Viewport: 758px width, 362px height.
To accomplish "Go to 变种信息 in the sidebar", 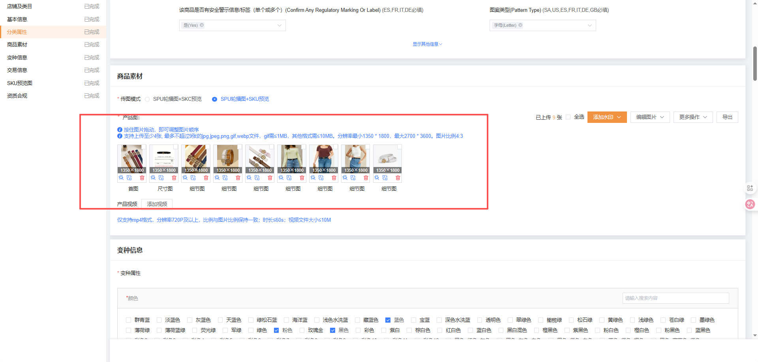I will pos(17,58).
